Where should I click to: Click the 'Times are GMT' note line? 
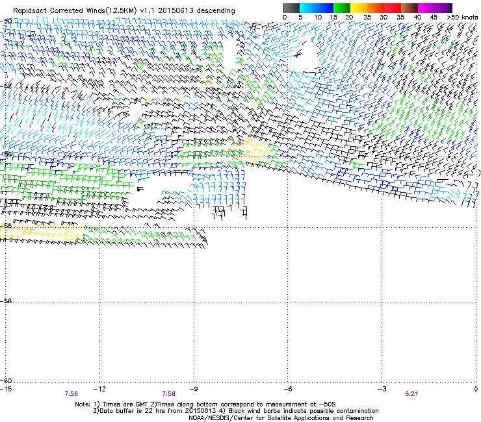[205, 404]
